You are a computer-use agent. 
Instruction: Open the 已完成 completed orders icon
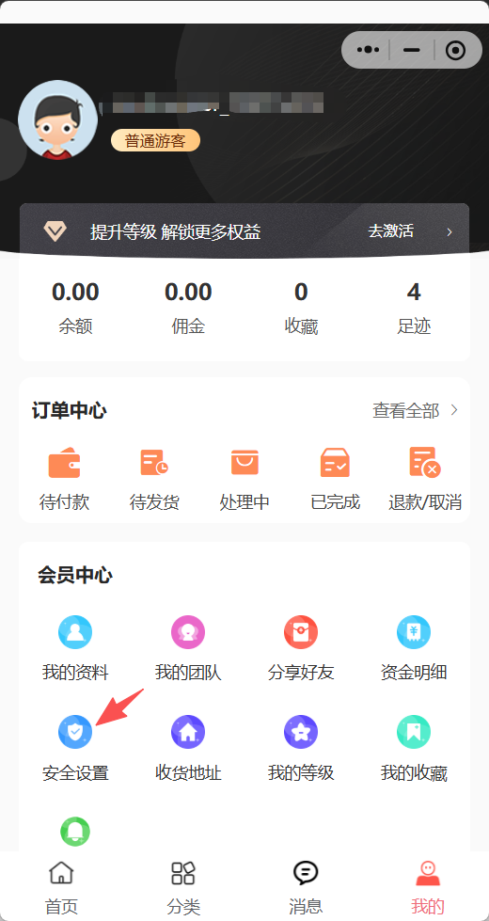tap(335, 462)
